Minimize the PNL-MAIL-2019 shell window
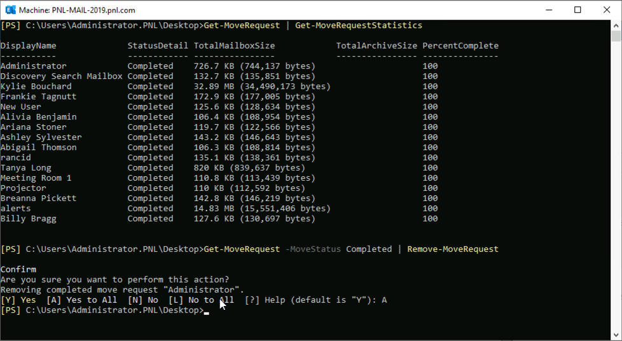Screen dimensions: 622x341 coord(548,10)
